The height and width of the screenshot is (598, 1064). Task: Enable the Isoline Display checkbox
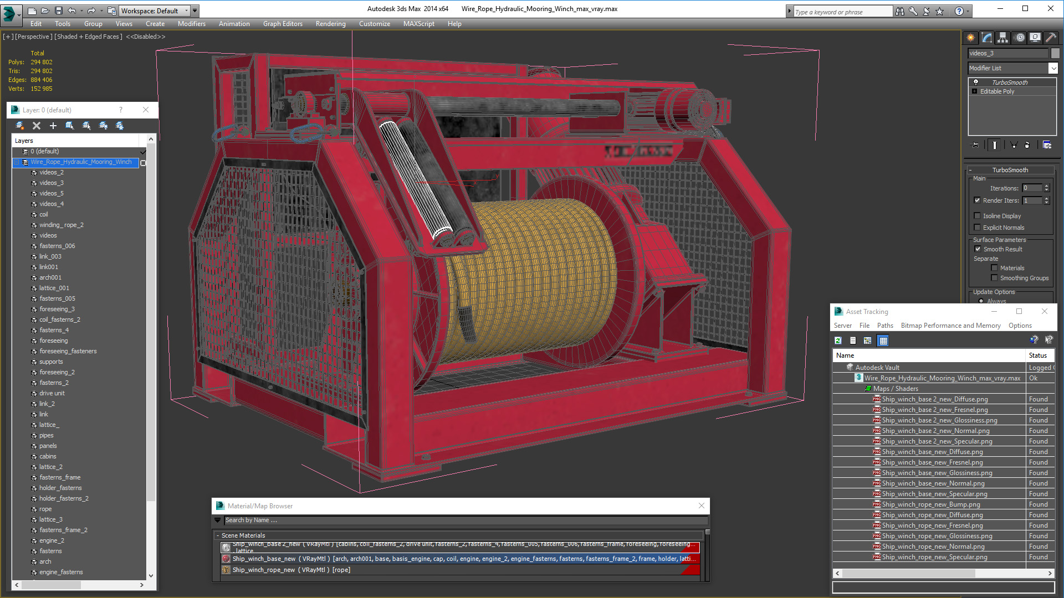click(x=978, y=216)
